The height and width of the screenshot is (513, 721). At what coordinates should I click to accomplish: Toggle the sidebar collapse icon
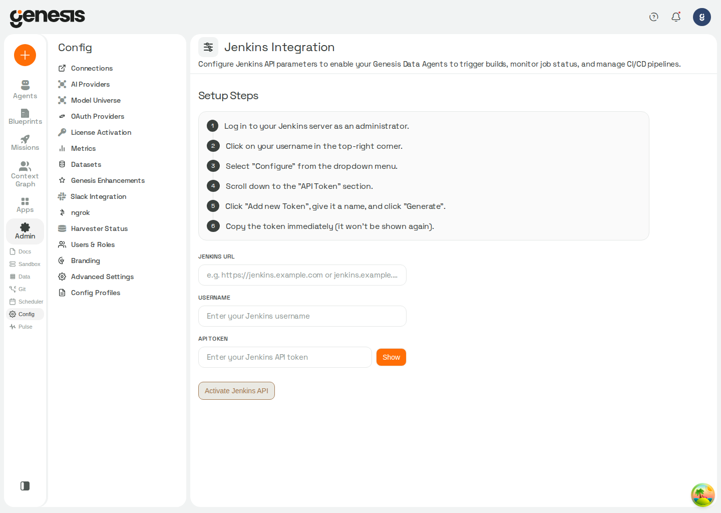[x=25, y=486]
